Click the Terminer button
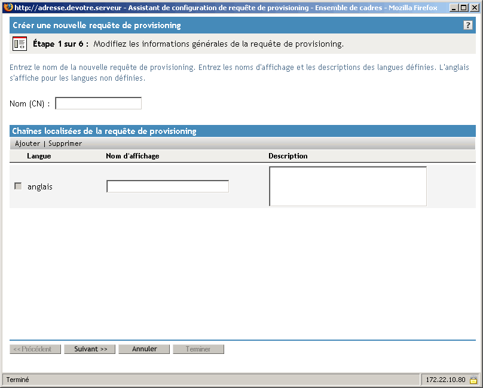Screen dimensions: 483x388 point(198,349)
